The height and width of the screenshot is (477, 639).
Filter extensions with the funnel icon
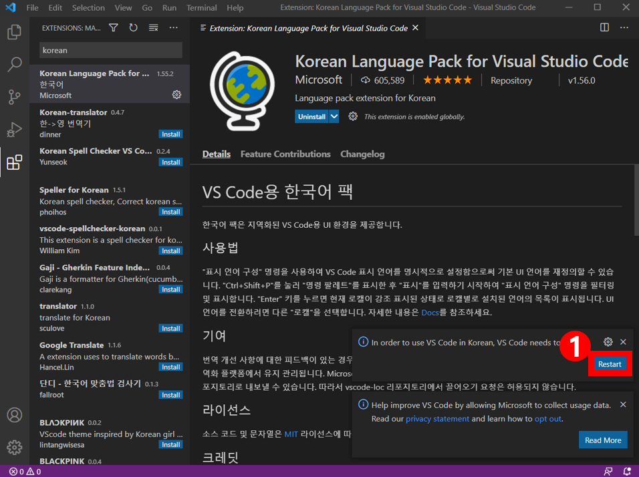pyautogui.click(x=114, y=27)
